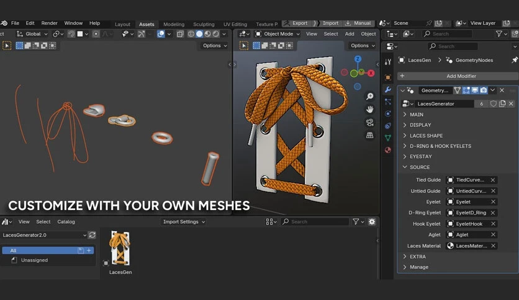The image size is (519, 300).
Task: Click the Export button
Action: 296,23
